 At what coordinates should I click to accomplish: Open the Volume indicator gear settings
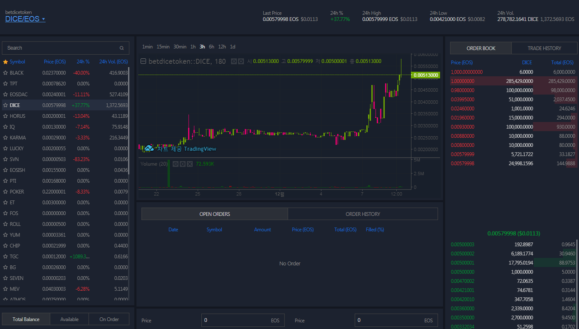tap(182, 164)
